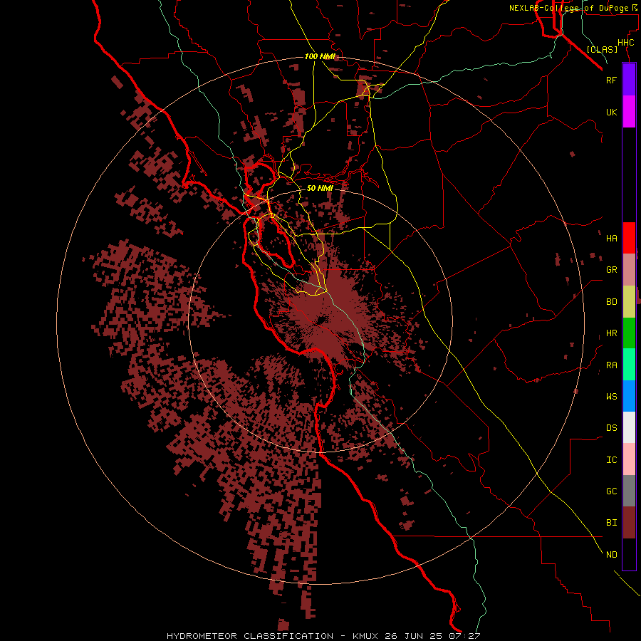Click the HR legend label

[611, 333]
